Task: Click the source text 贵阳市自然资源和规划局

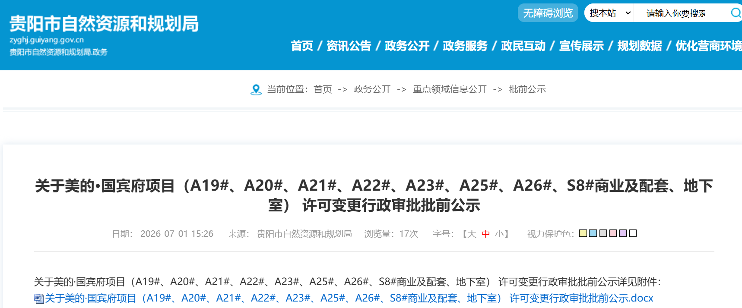Action: click(304, 234)
